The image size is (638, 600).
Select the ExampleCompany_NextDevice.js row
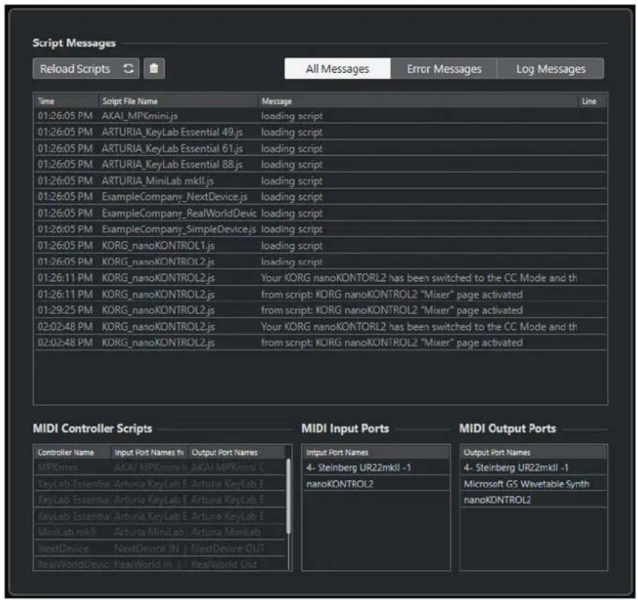pyautogui.click(x=320, y=196)
